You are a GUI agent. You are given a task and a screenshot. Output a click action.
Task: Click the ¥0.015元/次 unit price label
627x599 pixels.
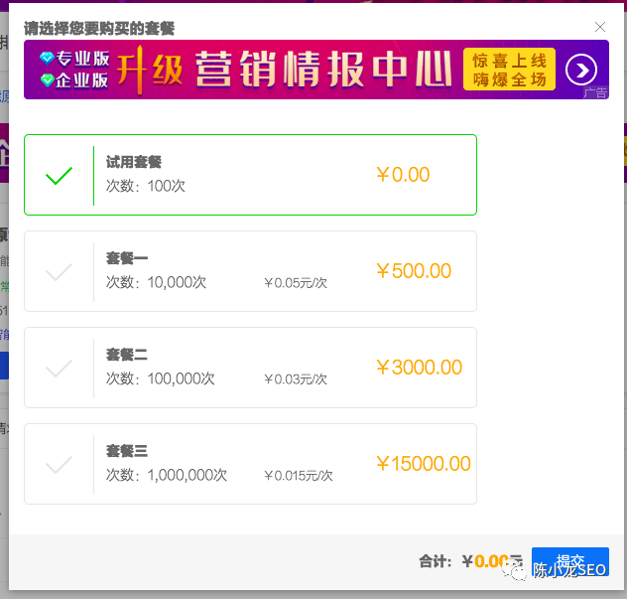(299, 475)
